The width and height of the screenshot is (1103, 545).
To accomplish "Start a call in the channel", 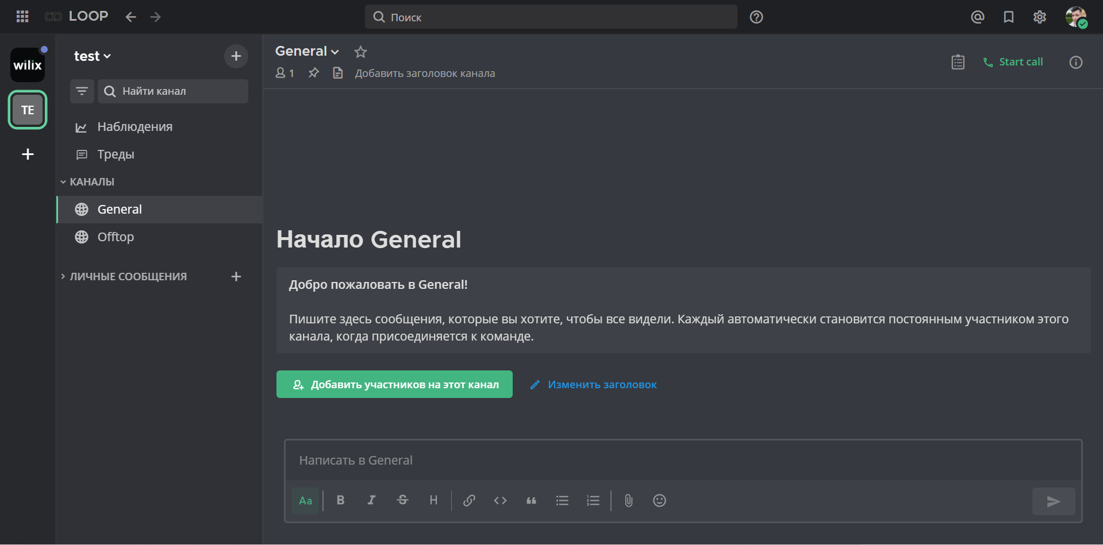I will coord(1013,62).
